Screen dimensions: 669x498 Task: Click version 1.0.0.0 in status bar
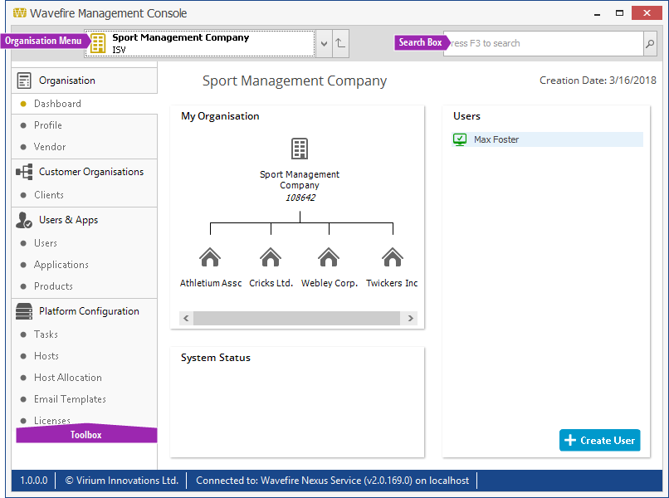pos(34,480)
